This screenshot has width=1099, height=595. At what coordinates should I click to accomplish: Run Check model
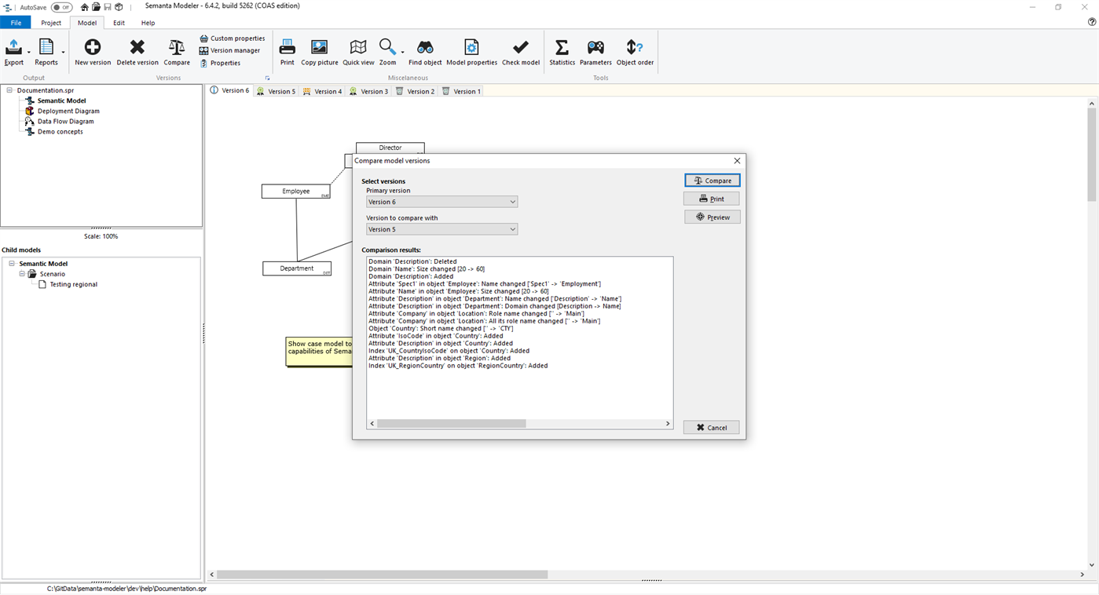coord(520,49)
